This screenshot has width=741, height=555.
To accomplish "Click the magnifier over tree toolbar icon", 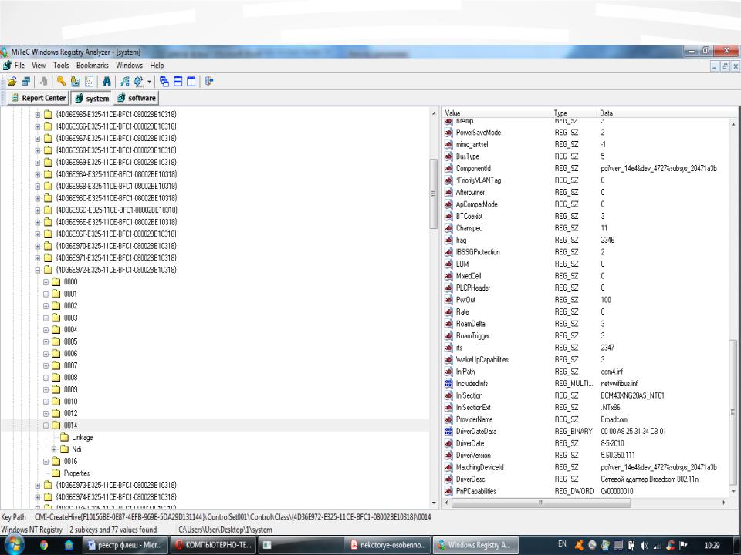I will pyautogui.click(x=125, y=81).
